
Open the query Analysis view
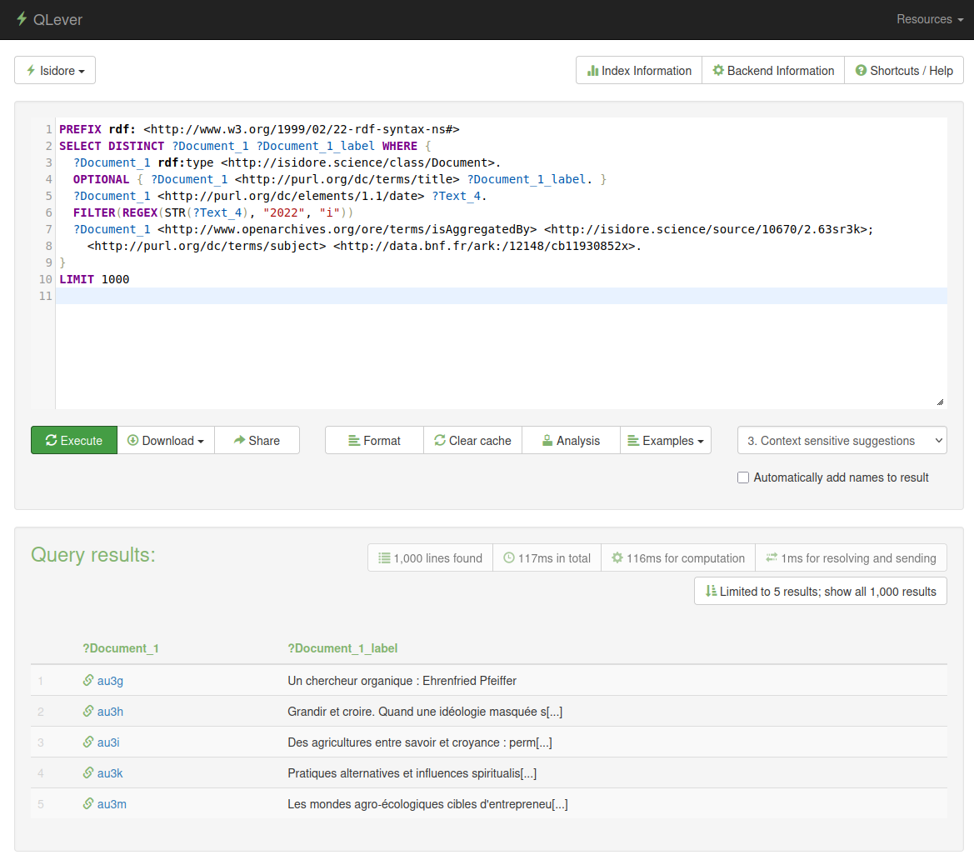coord(571,441)
